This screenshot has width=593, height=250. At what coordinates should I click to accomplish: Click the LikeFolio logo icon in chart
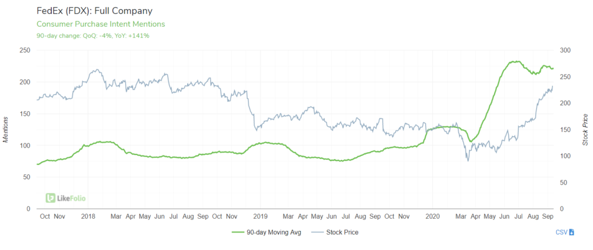click(x=50, y=198)
